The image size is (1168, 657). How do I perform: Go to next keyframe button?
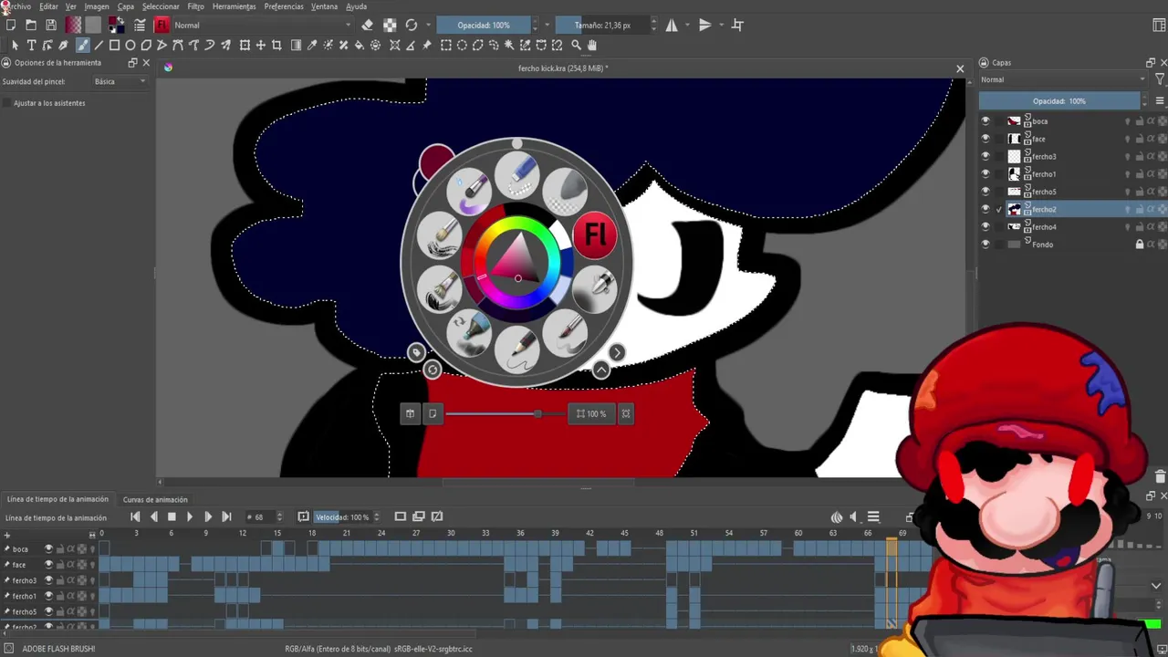208,516
